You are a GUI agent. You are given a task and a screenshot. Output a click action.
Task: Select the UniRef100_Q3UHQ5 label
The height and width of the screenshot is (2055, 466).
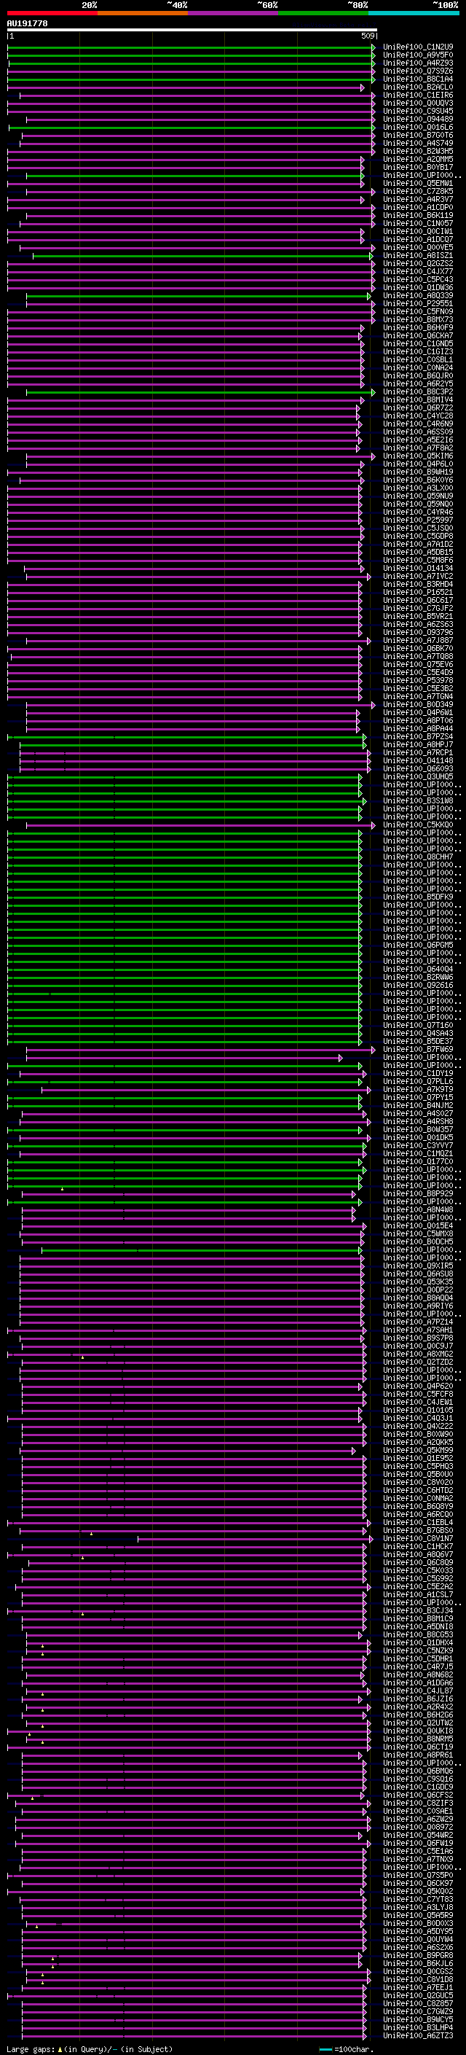click(418, 777)
